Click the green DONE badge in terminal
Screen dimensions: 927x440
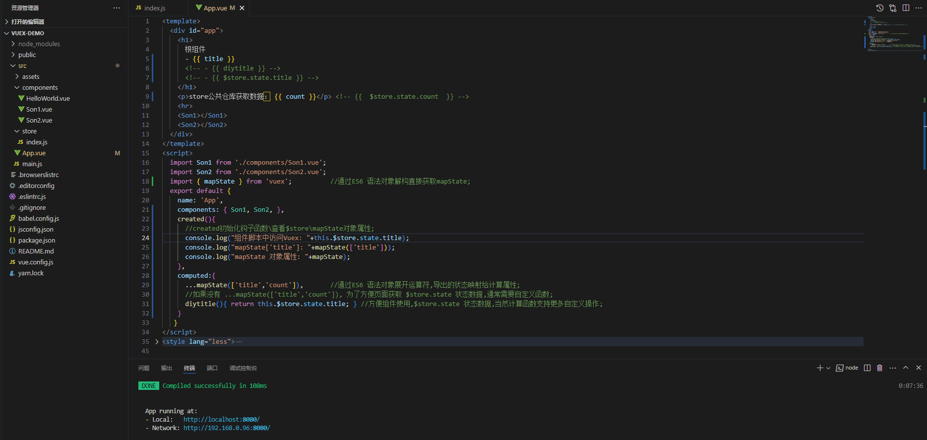(x=148, y=386)
